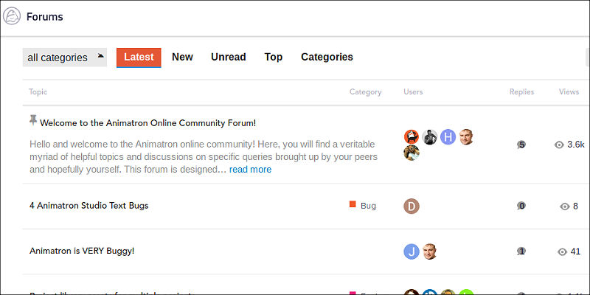This screenshot has width=590, height=295.
Task: Click the Welcome topic excerpt text
Action: tap(204, 157)
